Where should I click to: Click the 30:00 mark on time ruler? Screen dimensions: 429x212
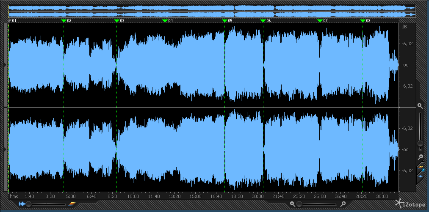point(382,196)
